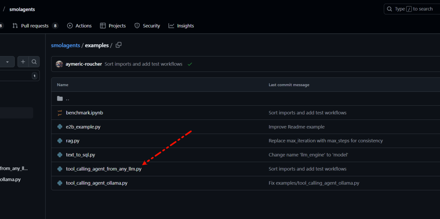440x219 pixels.
Task: Open the Actions tab
Action: [x=79, y=26]
